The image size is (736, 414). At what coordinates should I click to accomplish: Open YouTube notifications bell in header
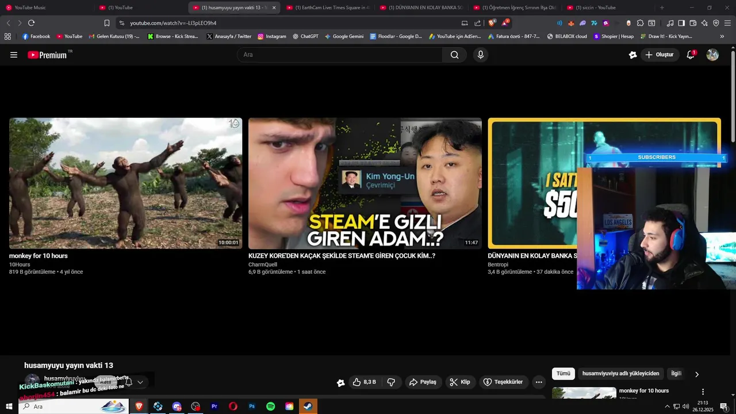click(691, 55)
